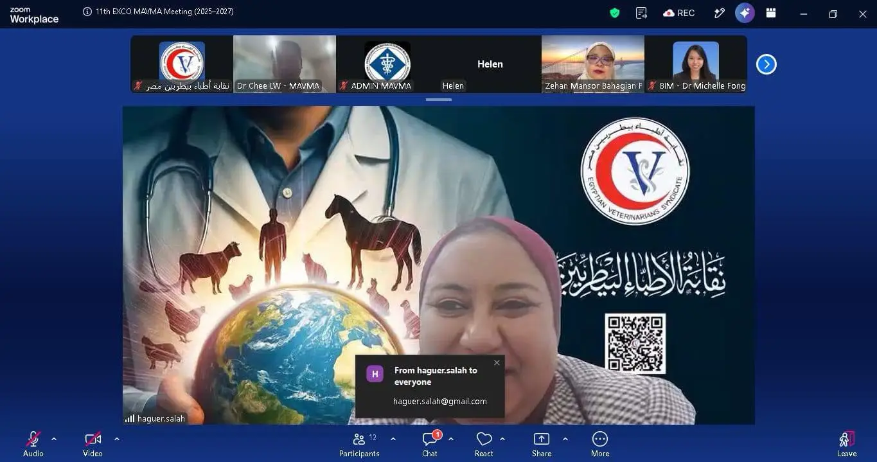Start video with the Video button
The image size is (877, 462).
93,443
